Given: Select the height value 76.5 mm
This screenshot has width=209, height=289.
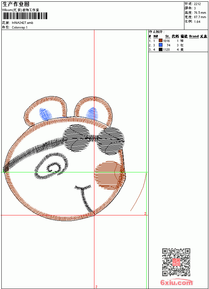Looking at the screenshot, I should click(200, 13).
